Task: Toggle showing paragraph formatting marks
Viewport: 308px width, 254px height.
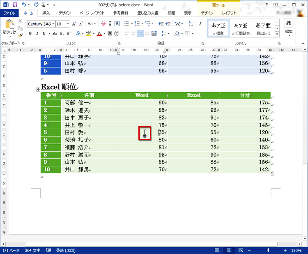Action: coord(200,24)
